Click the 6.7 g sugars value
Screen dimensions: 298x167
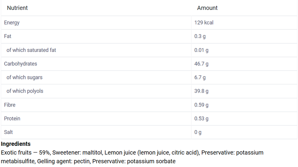coord(200,77)
